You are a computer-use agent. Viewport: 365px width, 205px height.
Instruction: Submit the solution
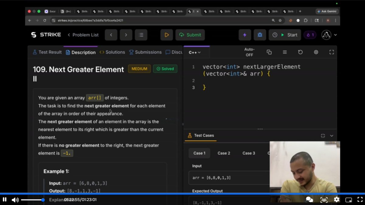click(190, 35)
